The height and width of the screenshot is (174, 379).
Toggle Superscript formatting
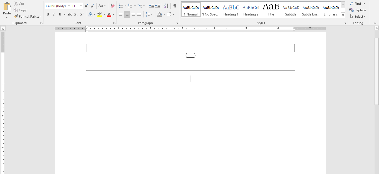pos(82,14)
